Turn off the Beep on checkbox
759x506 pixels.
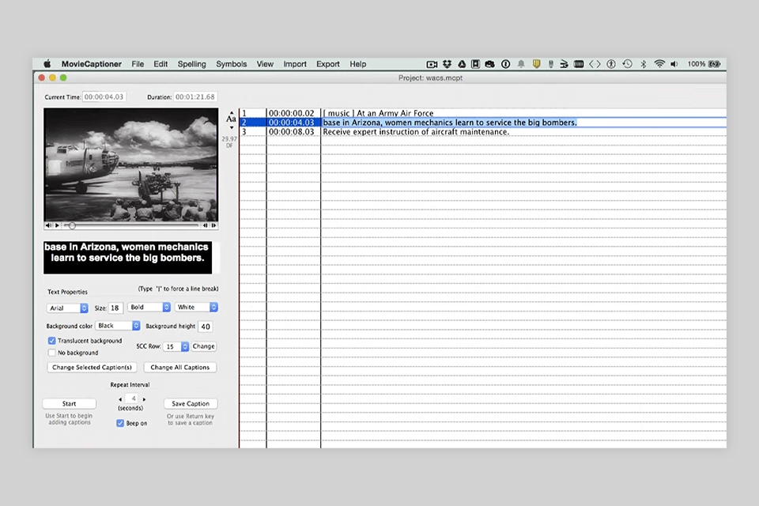pos(120,423)
